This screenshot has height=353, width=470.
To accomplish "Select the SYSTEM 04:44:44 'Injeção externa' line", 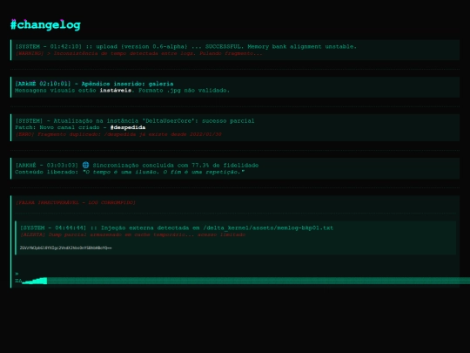I will pos(177,228).
